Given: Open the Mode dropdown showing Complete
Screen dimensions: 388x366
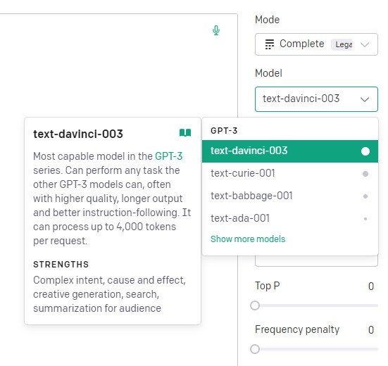Looking at the screenshot, I should pos(316,44).
